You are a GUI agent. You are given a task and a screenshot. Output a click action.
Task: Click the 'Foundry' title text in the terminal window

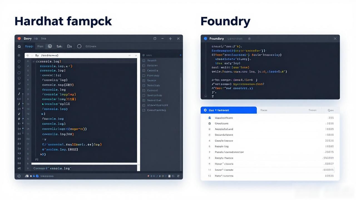(x=217, y=39)
